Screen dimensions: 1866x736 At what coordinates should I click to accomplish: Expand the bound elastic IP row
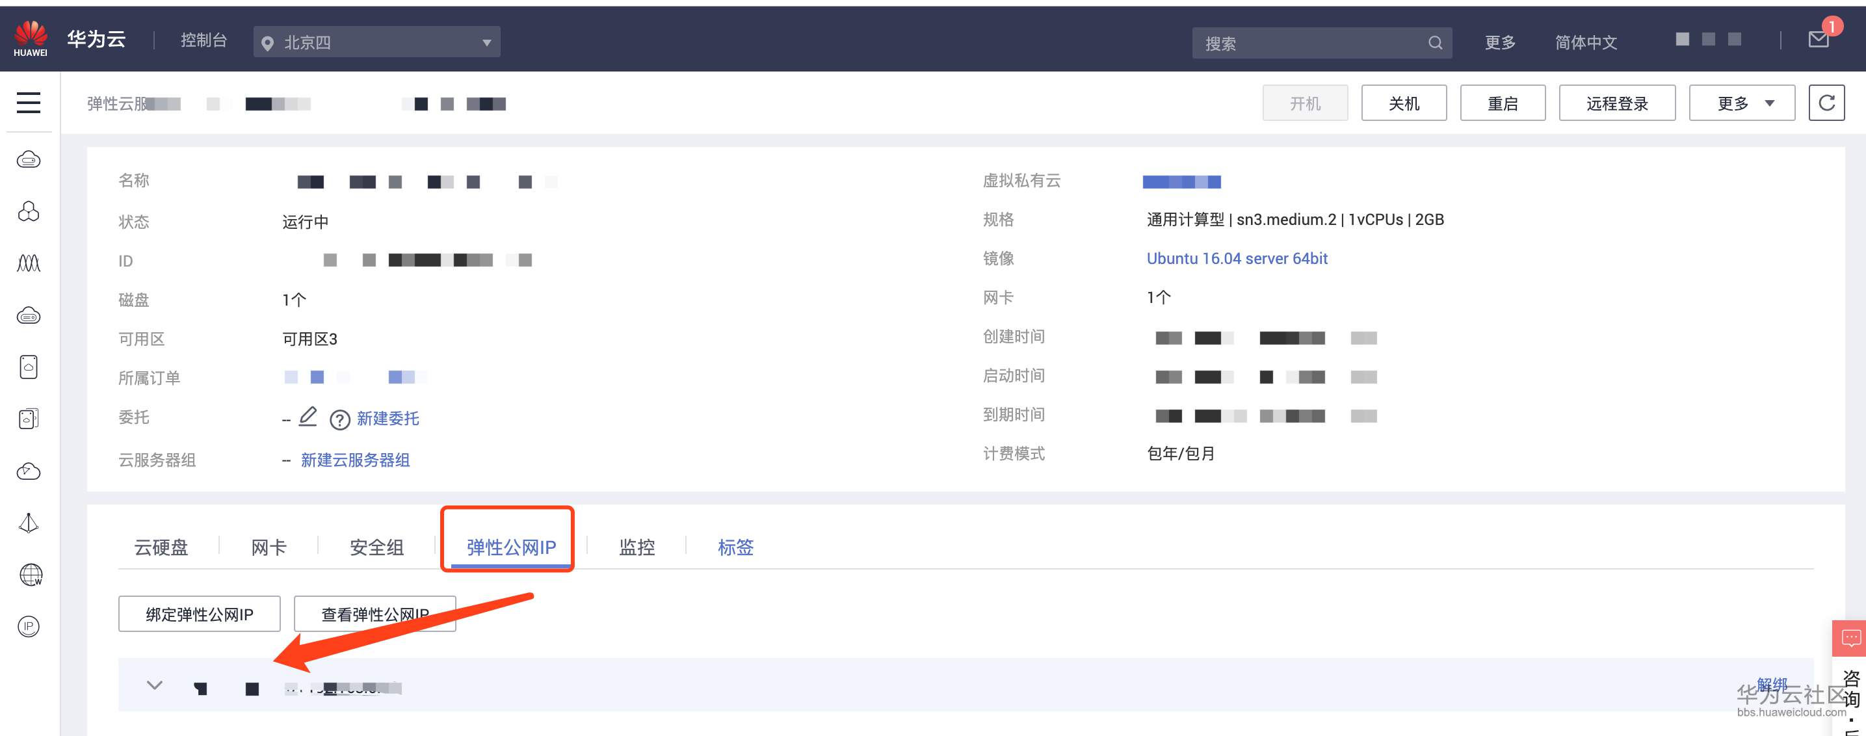point(154,685)
